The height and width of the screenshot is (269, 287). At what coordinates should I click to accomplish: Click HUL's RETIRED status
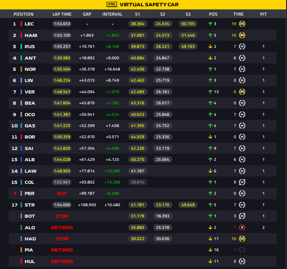[62, 261]
